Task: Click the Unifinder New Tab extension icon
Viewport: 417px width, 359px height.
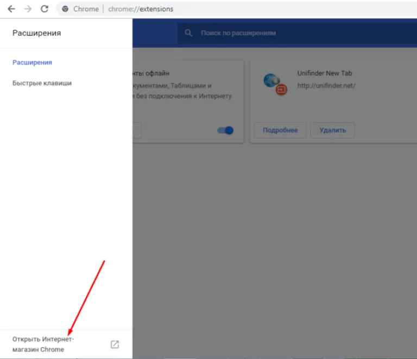Action: pyautogui.click(x=275, y=84)
